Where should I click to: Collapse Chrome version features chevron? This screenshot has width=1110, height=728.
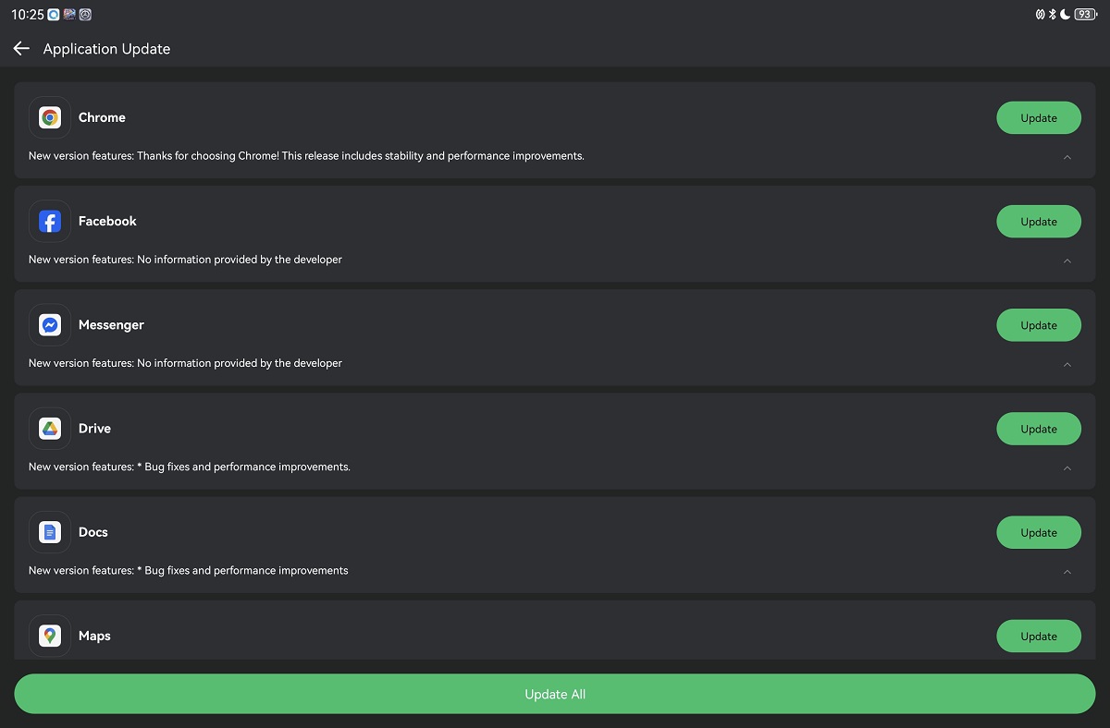[1067, 157]
